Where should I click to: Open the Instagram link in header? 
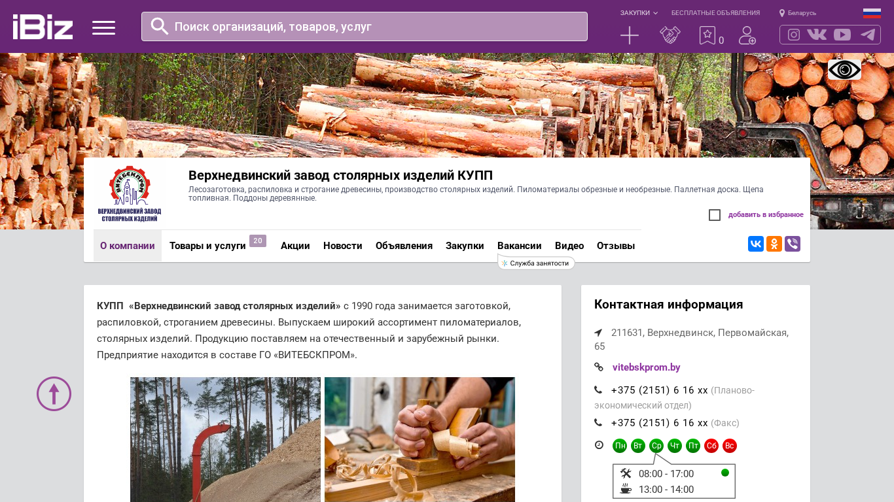point(794,35)
